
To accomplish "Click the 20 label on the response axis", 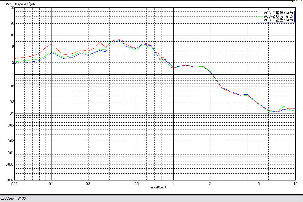I will 12,23.
